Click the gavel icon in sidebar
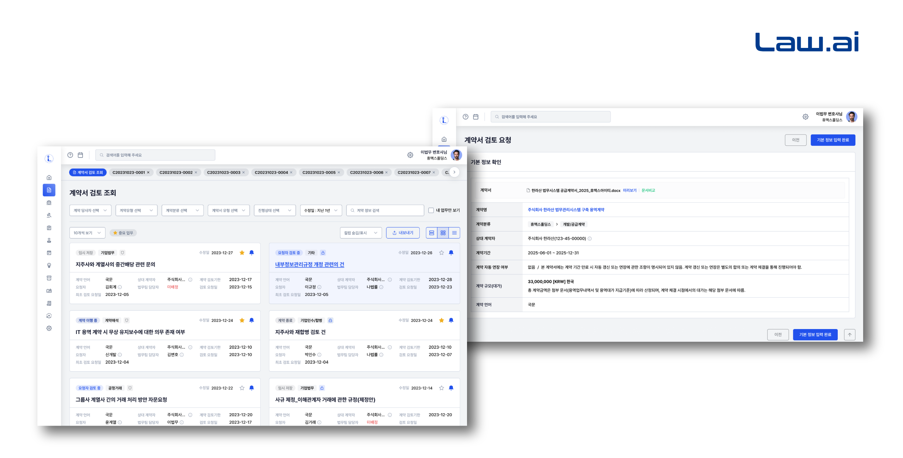The width and height of the screenshot is (903, 458). point(49,215)
